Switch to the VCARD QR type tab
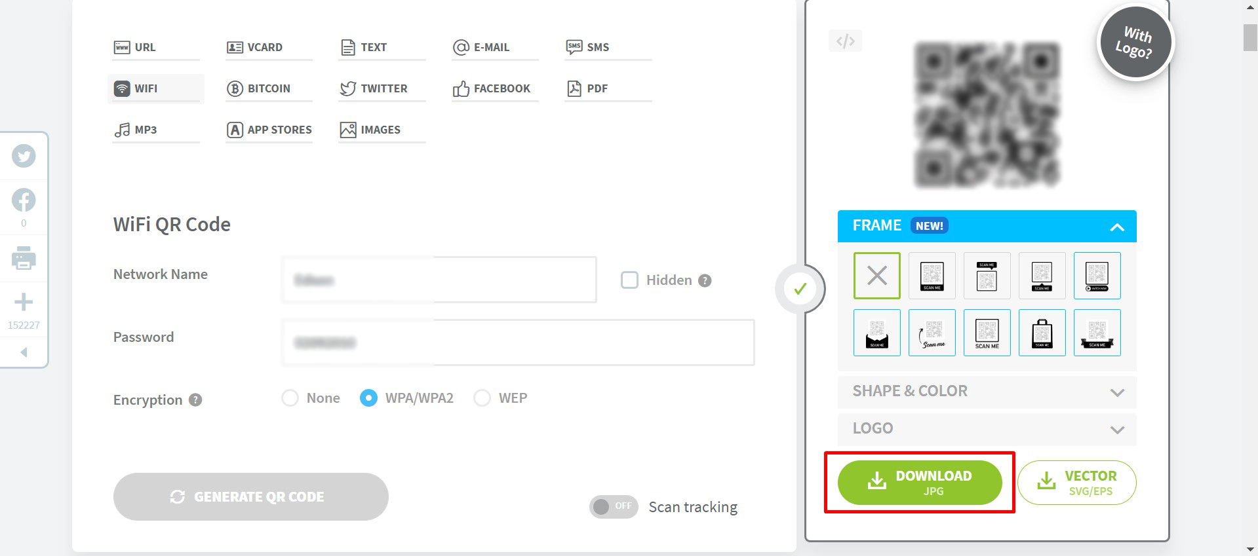 (264, 47)
